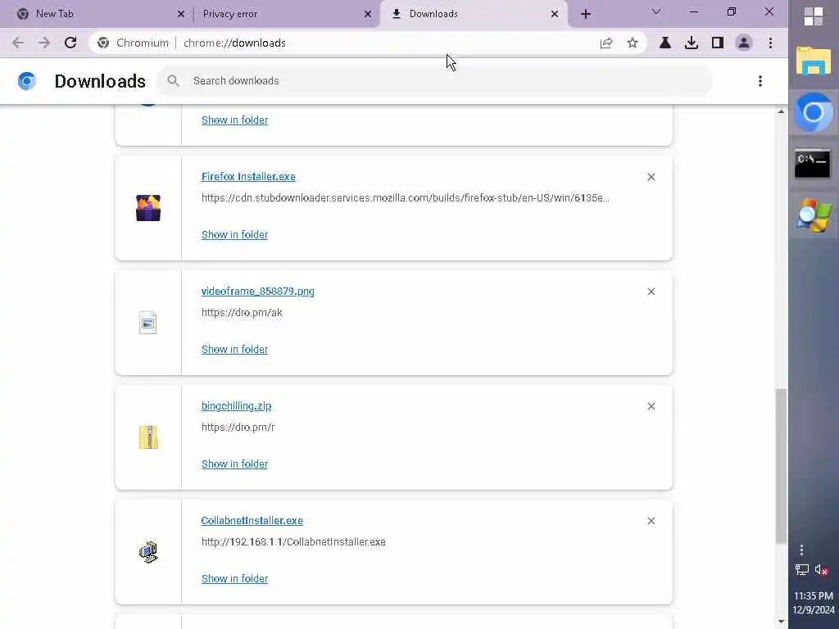The height and width of the screenshot is (629, 839).
Task: Click the 192.168.1.1 CollabnetInstaller URL
Action: click(x=293, y=542)
